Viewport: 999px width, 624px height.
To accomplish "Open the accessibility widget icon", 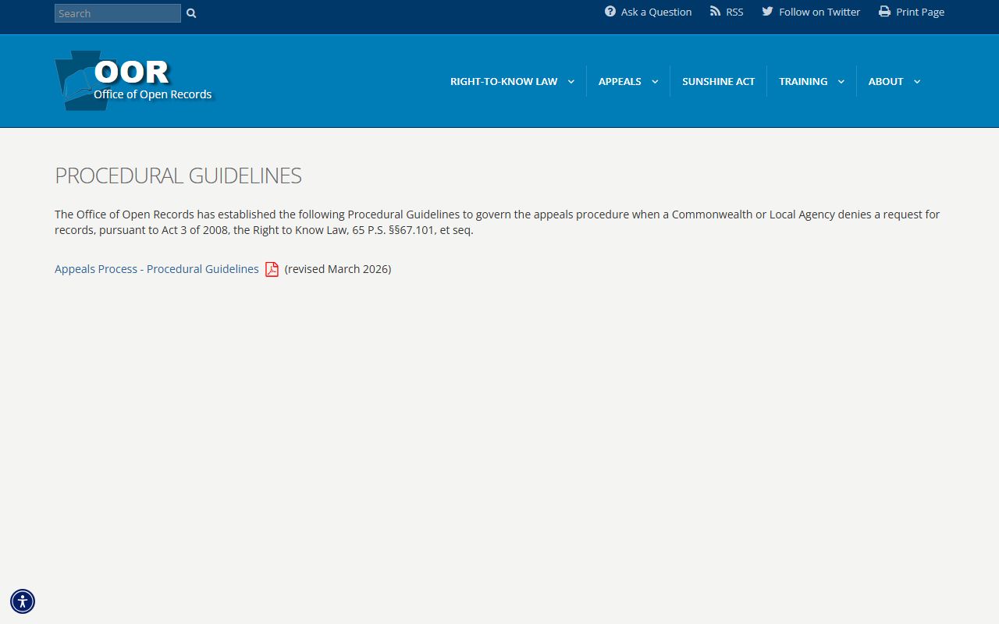I will (23, 601).
